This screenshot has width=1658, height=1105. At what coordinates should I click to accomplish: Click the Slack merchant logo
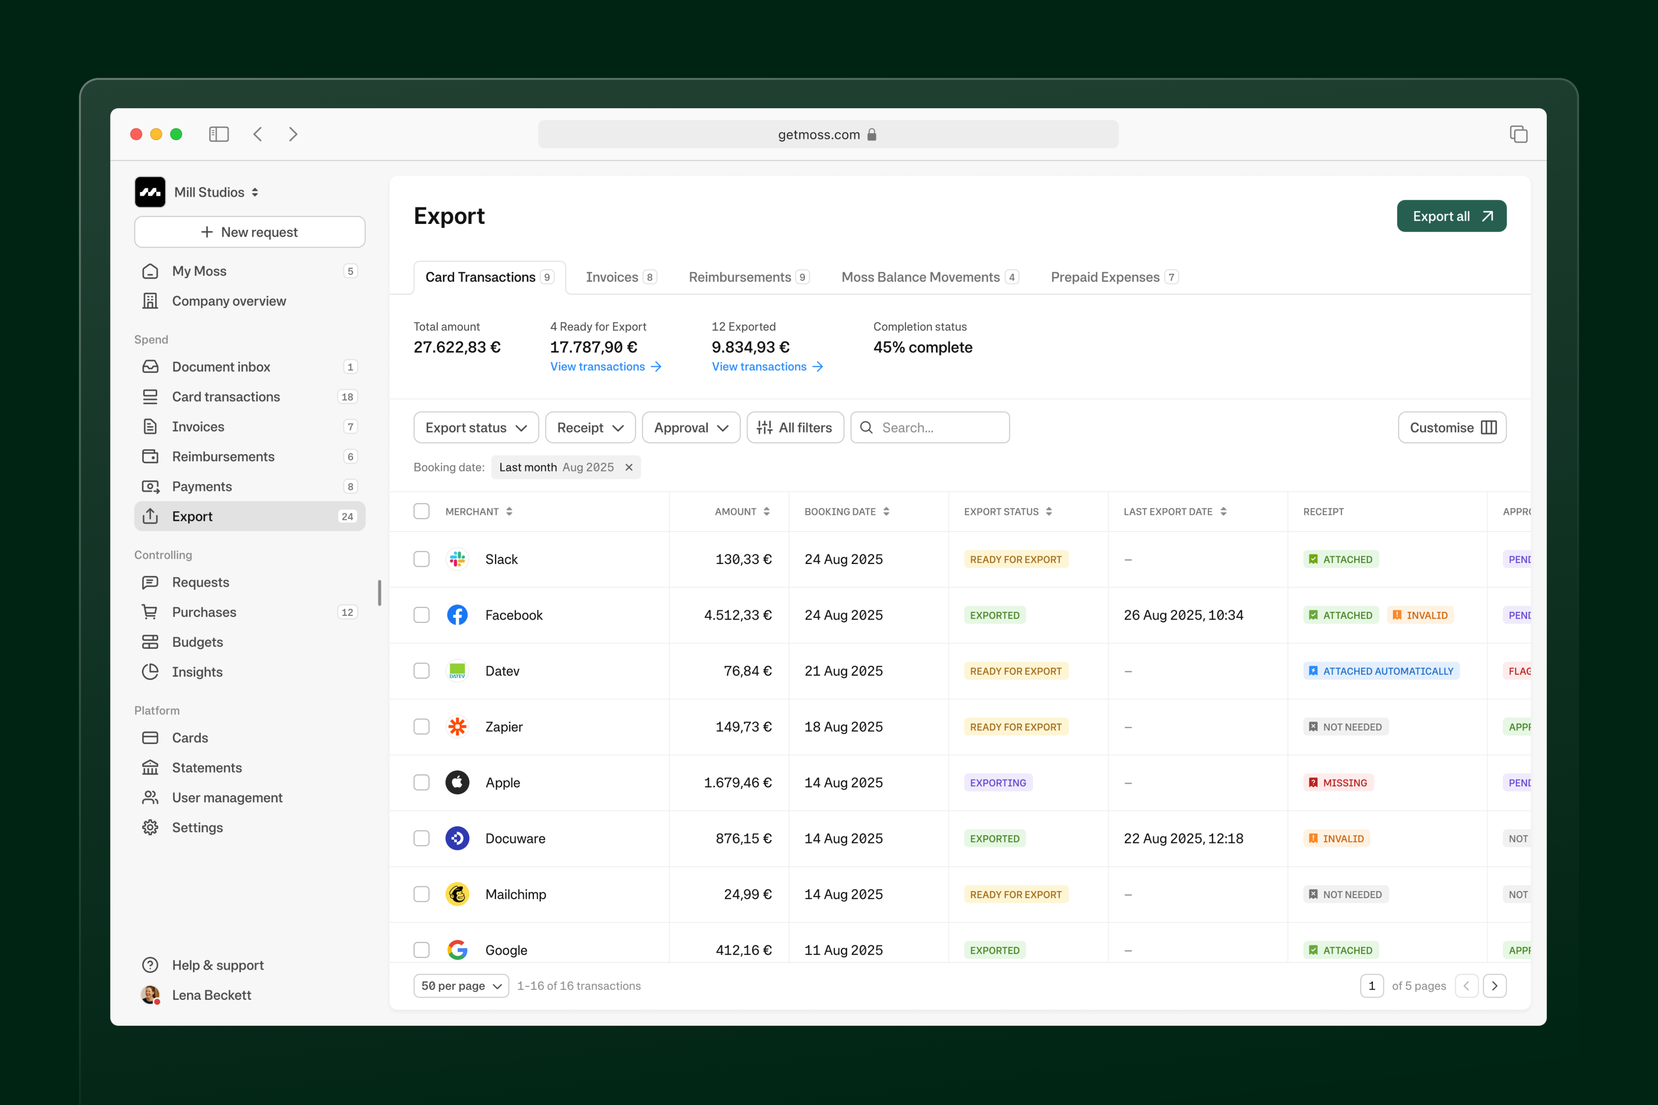coord(458,559)
